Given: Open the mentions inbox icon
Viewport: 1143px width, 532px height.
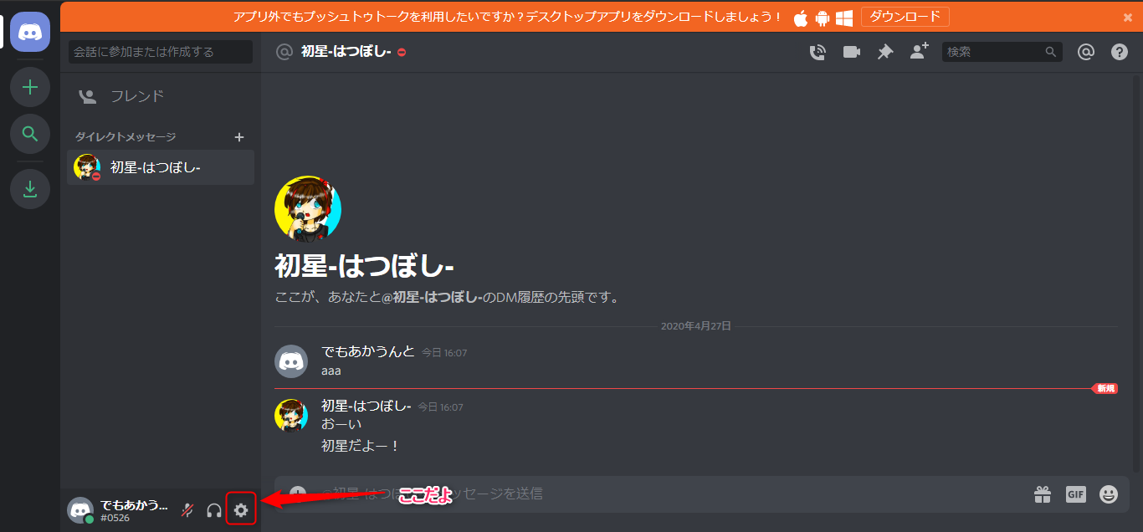Looking at the screenshot, I should [1085, 52].
